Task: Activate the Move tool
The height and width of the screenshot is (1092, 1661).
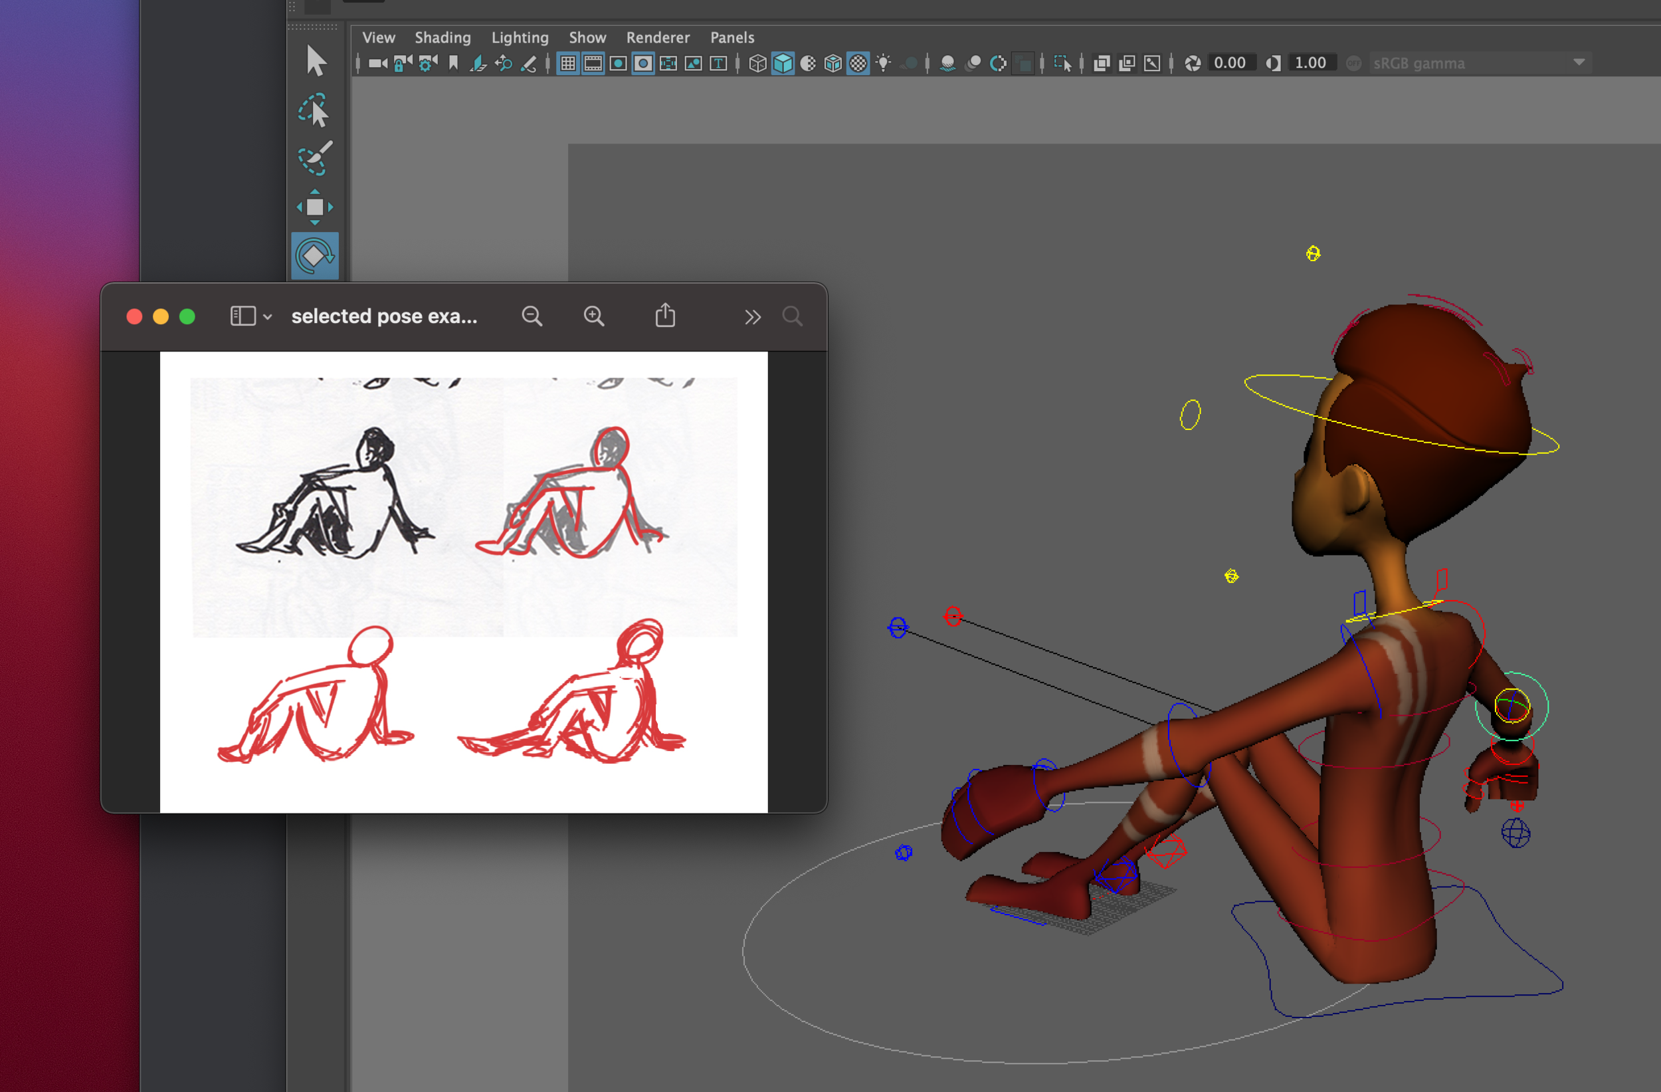Action: [315, 207]
